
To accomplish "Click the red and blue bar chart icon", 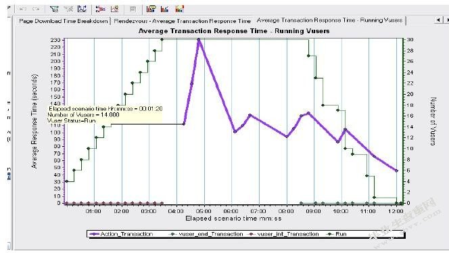I will pyautogui.click(x=164, y=9).
